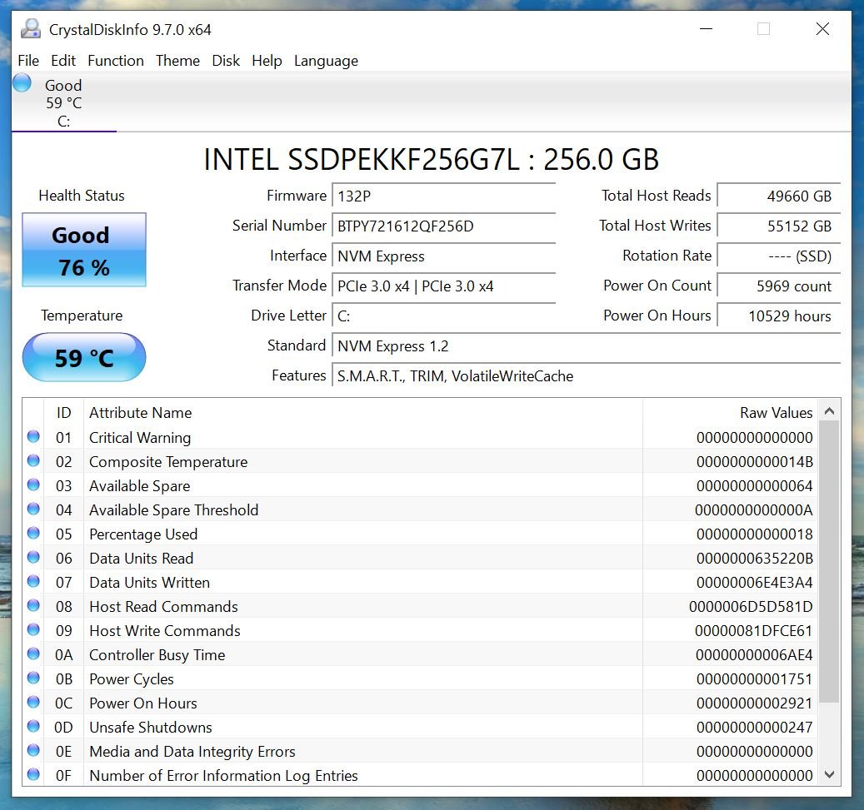
Task: Open the Disk menu
Action: pyautogui.click(x=226, y=61)
